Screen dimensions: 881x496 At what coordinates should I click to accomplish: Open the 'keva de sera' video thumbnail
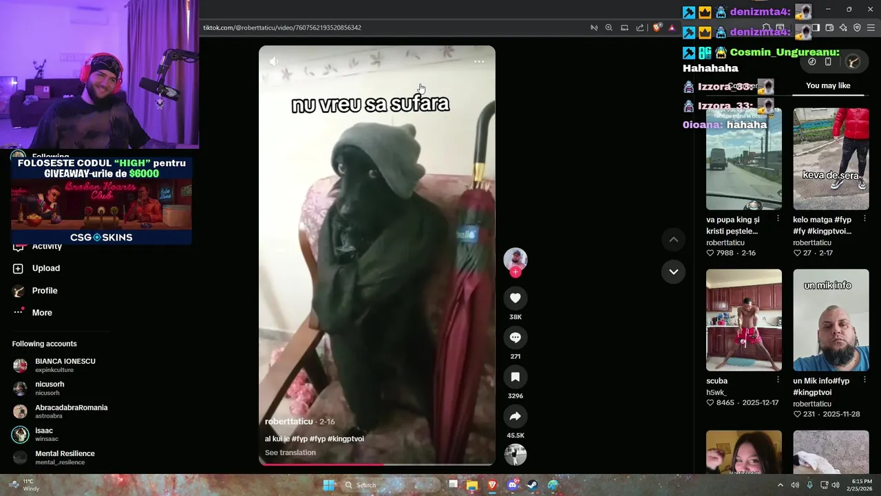coord(831,158)
